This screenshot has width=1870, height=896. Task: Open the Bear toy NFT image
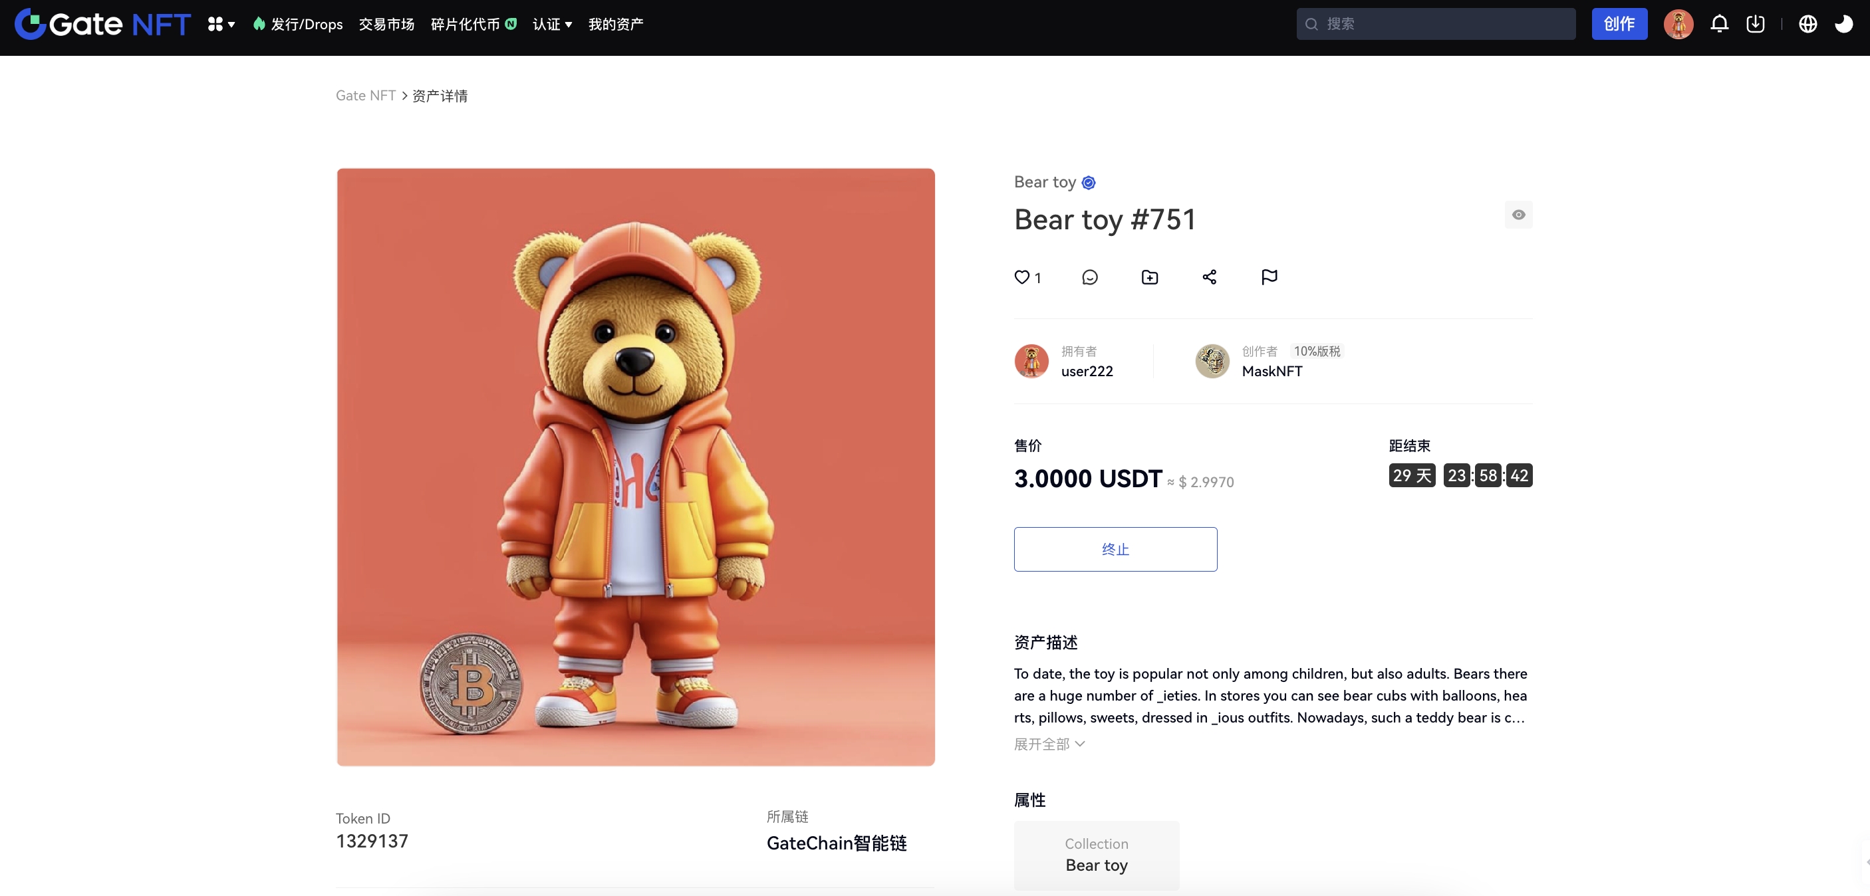pos(635,467)
